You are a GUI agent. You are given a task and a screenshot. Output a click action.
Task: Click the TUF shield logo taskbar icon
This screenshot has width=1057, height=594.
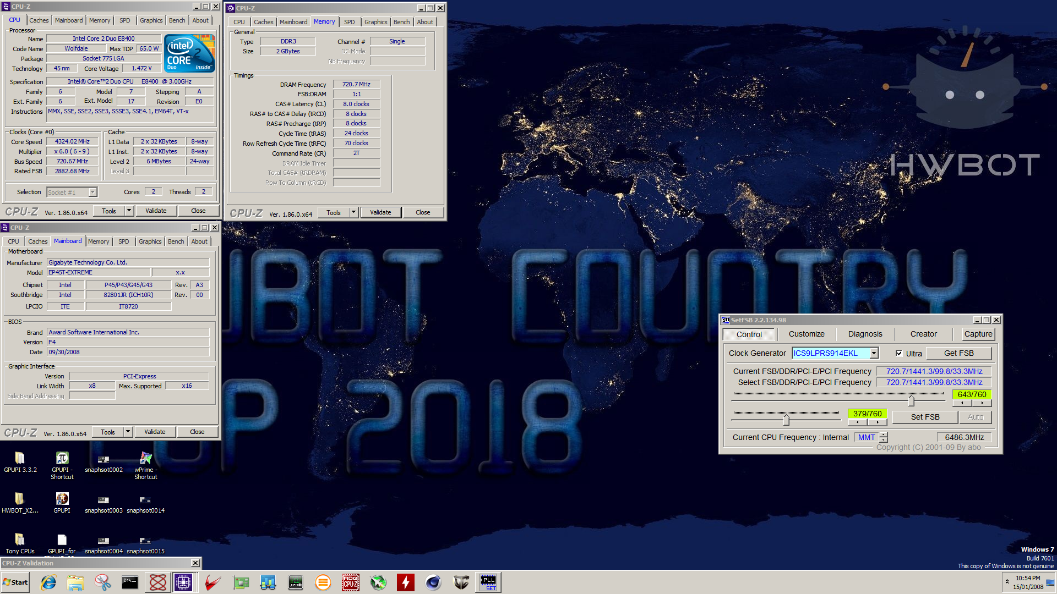pyautogui.click(x=461, y=582)
